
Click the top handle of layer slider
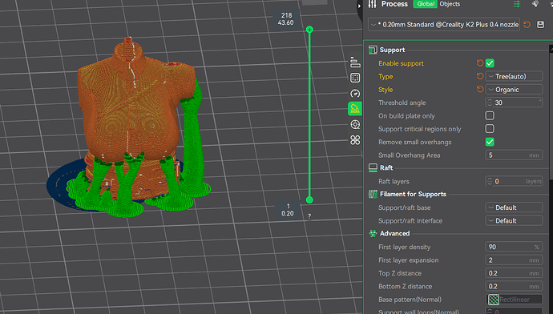[309, 30]
